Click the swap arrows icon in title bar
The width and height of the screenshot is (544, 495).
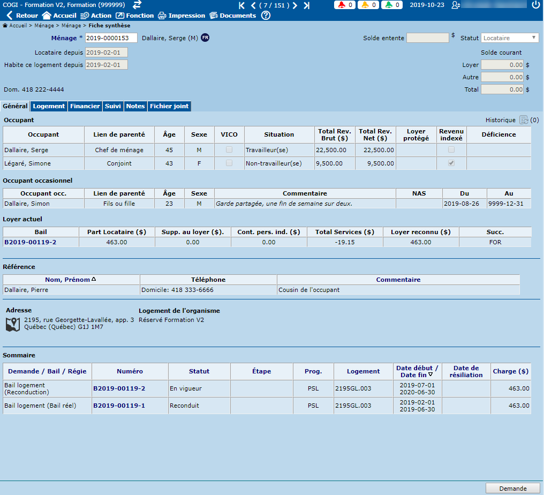tap(137, 5)
